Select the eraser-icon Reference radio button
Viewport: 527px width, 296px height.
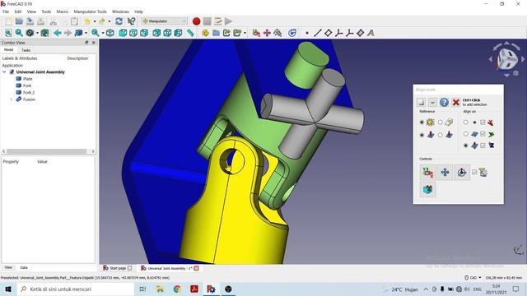(x=440, y=123)
